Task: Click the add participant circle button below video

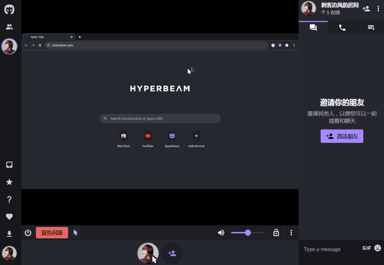Action: click(x=172, y=253)
